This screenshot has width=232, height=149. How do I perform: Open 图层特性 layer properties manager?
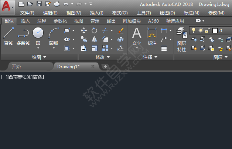click(182, 39)
